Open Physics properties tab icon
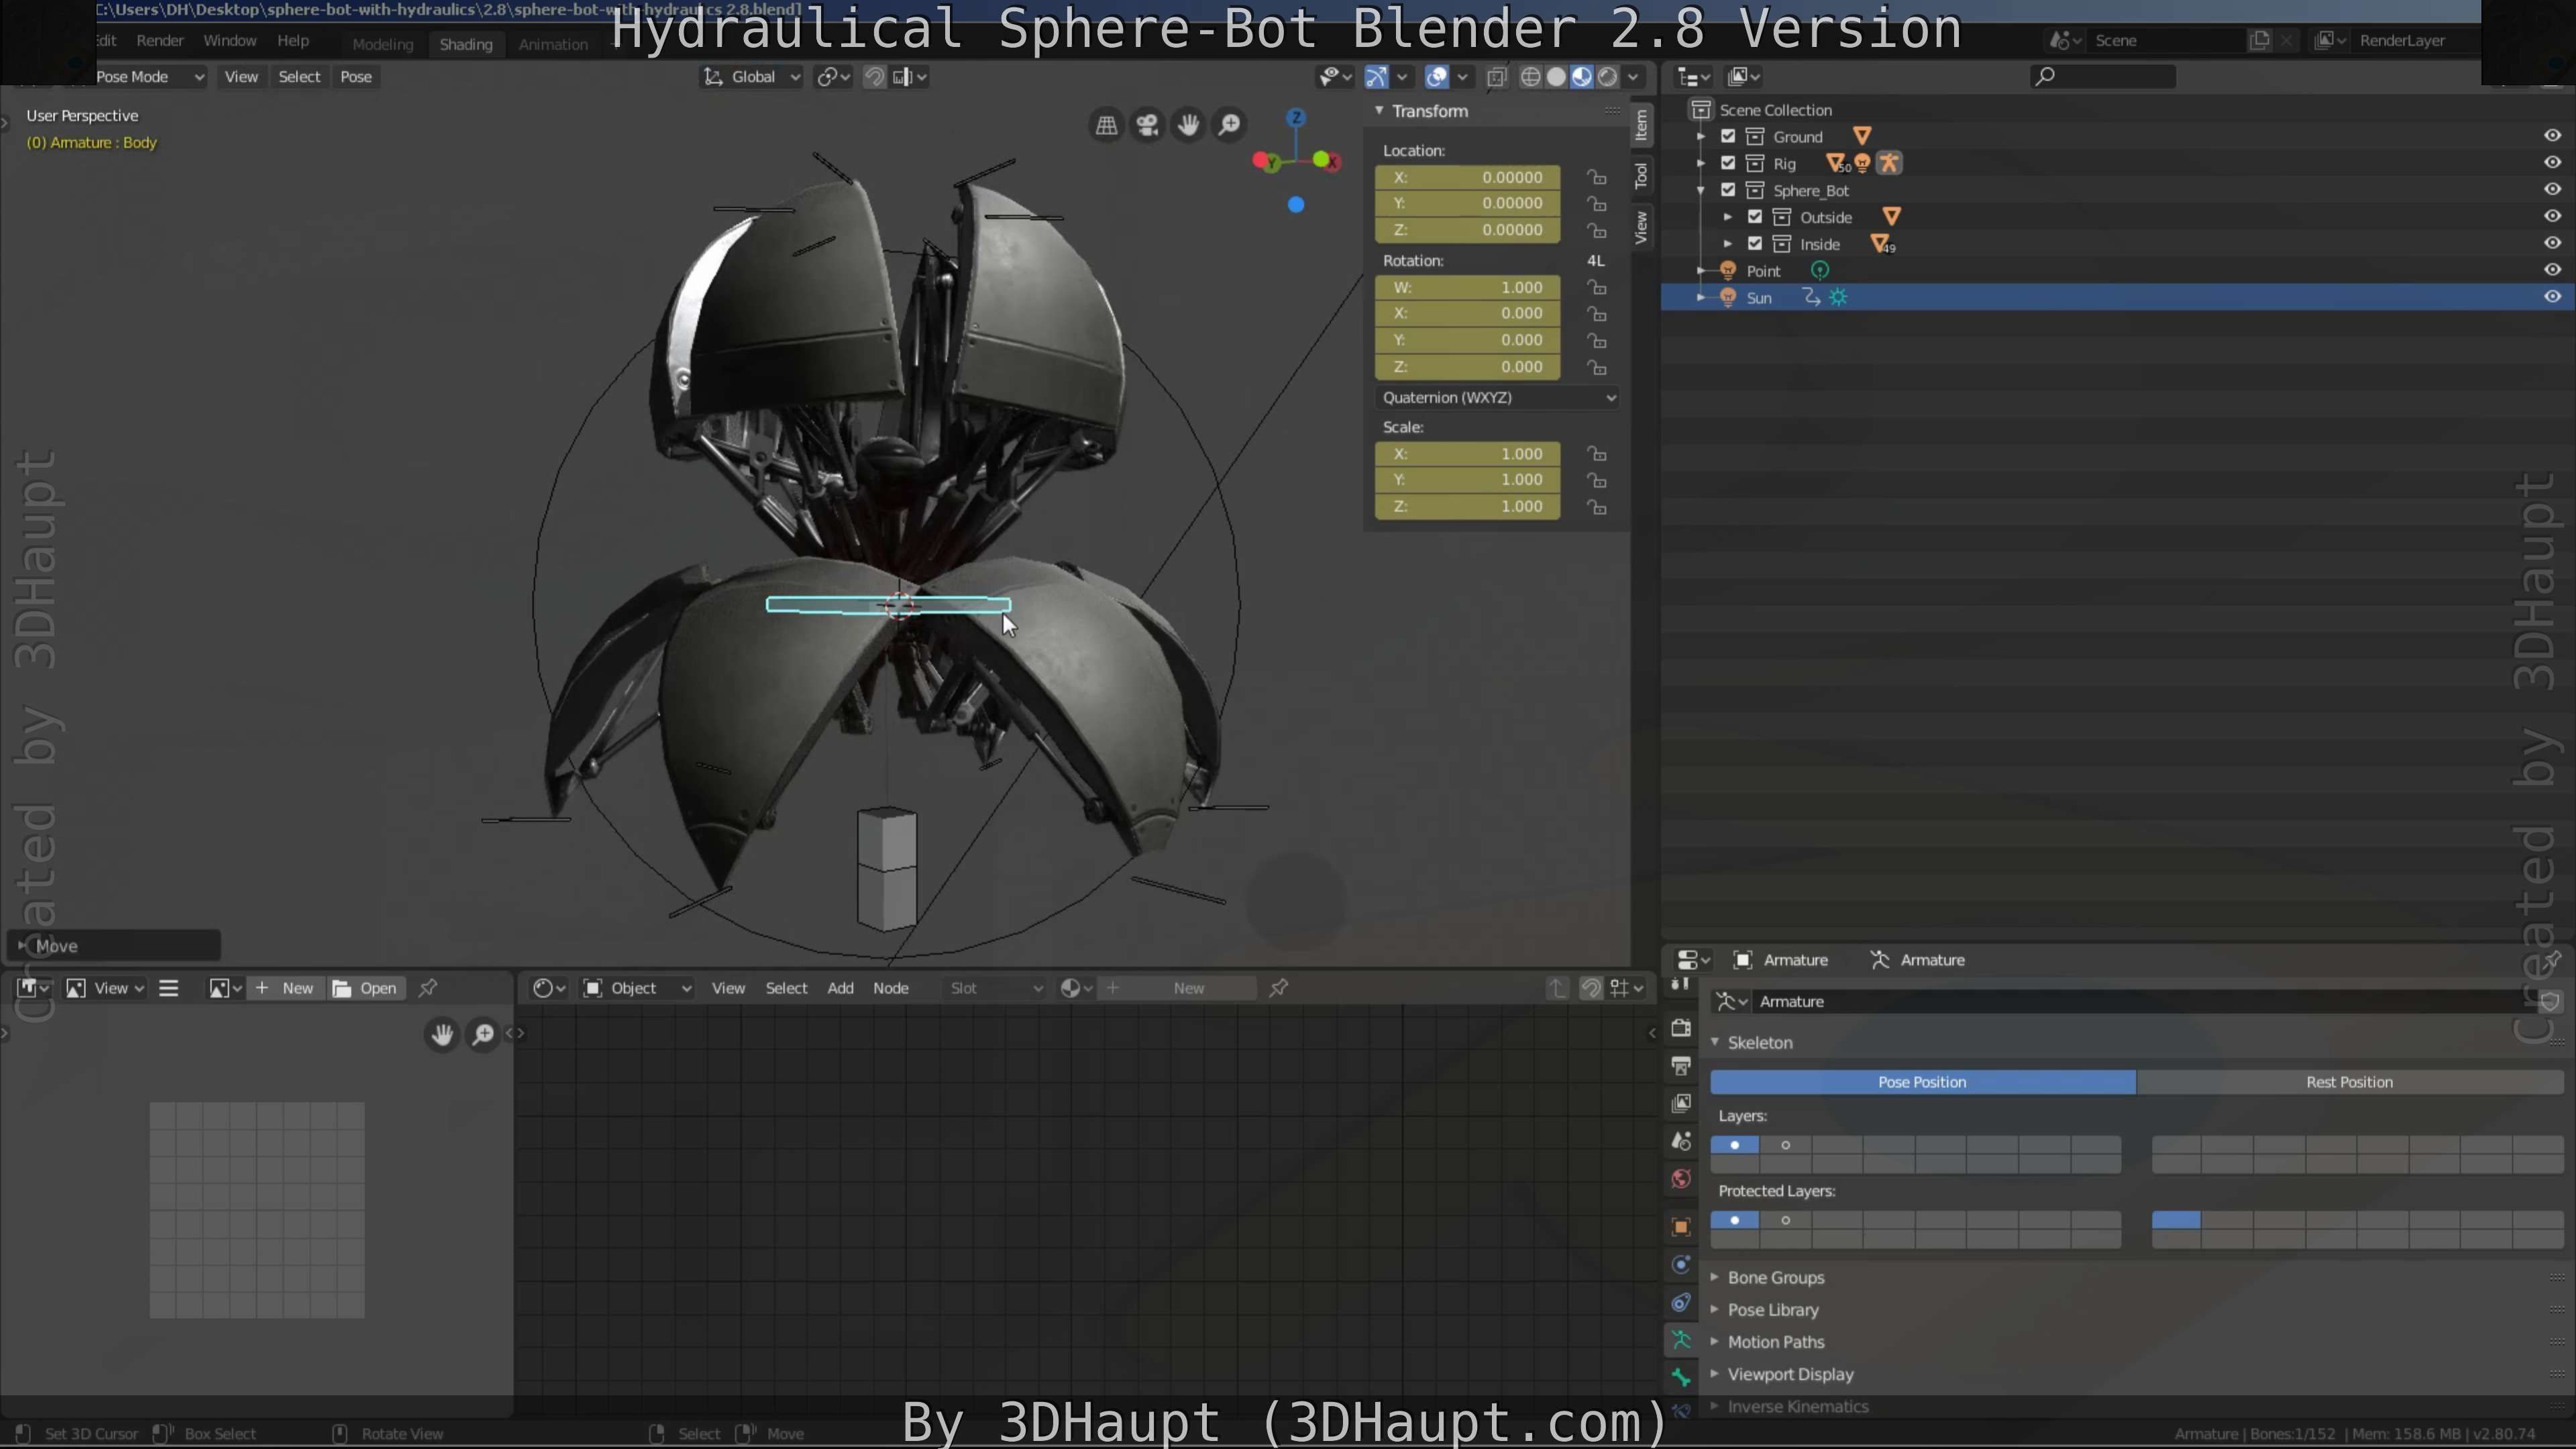This screenshot has height=1449, width=2576. click(x=1681, y=1265)
